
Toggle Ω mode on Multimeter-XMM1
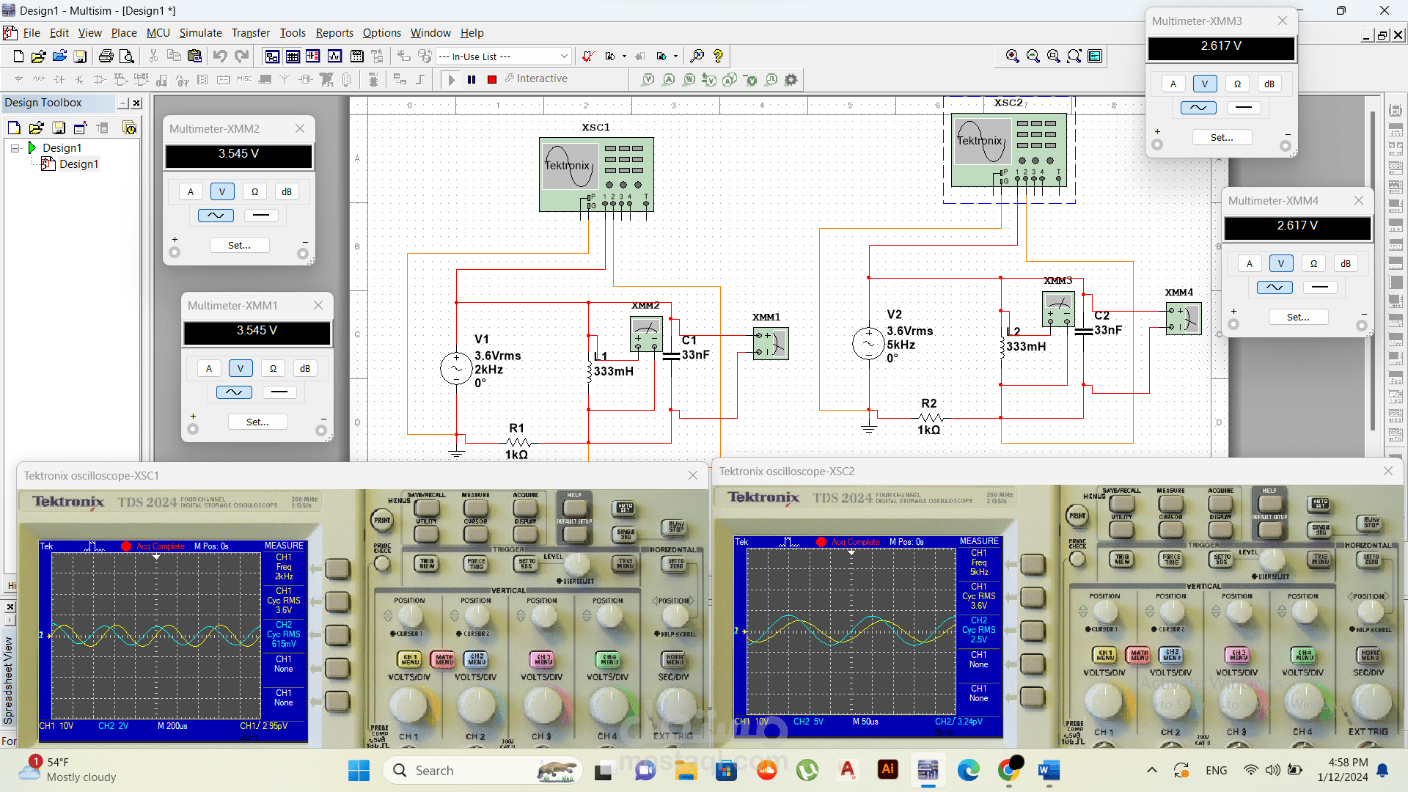(x=273, y=368)
